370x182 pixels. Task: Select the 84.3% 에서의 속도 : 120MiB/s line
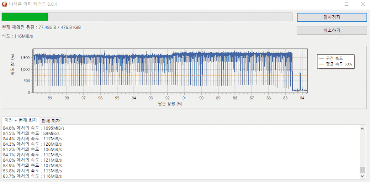(x=32, y=144)
